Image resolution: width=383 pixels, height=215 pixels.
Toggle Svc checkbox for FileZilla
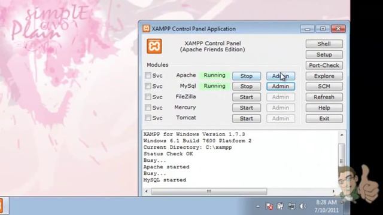148,97
